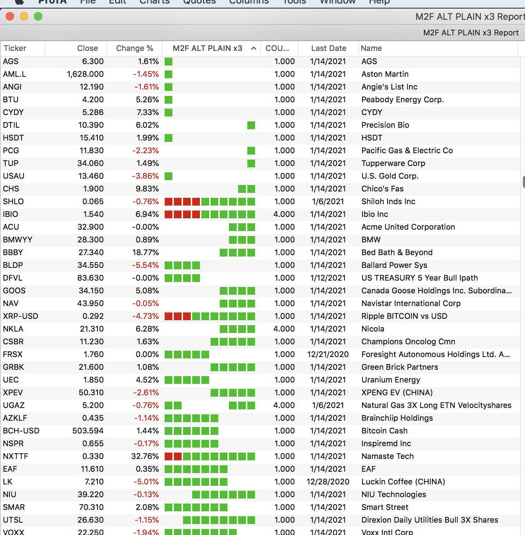Click the BBBY change value 18.77%
This screenshot has height=535, width=525.
(x=146, y=252)
